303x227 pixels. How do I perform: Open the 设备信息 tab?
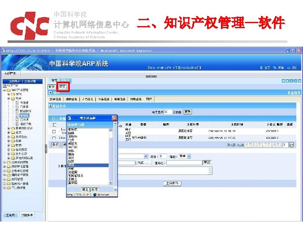104,99
